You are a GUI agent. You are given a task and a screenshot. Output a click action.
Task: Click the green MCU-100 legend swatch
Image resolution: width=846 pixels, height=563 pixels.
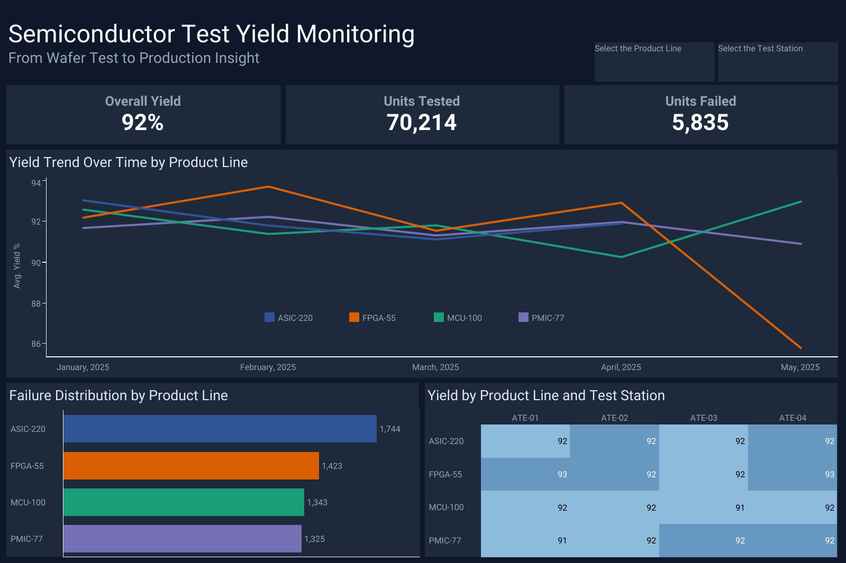[439, 318]
